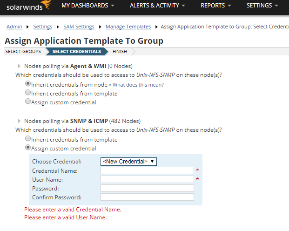Open the My Dashboards menu

[x=88, y=6]
